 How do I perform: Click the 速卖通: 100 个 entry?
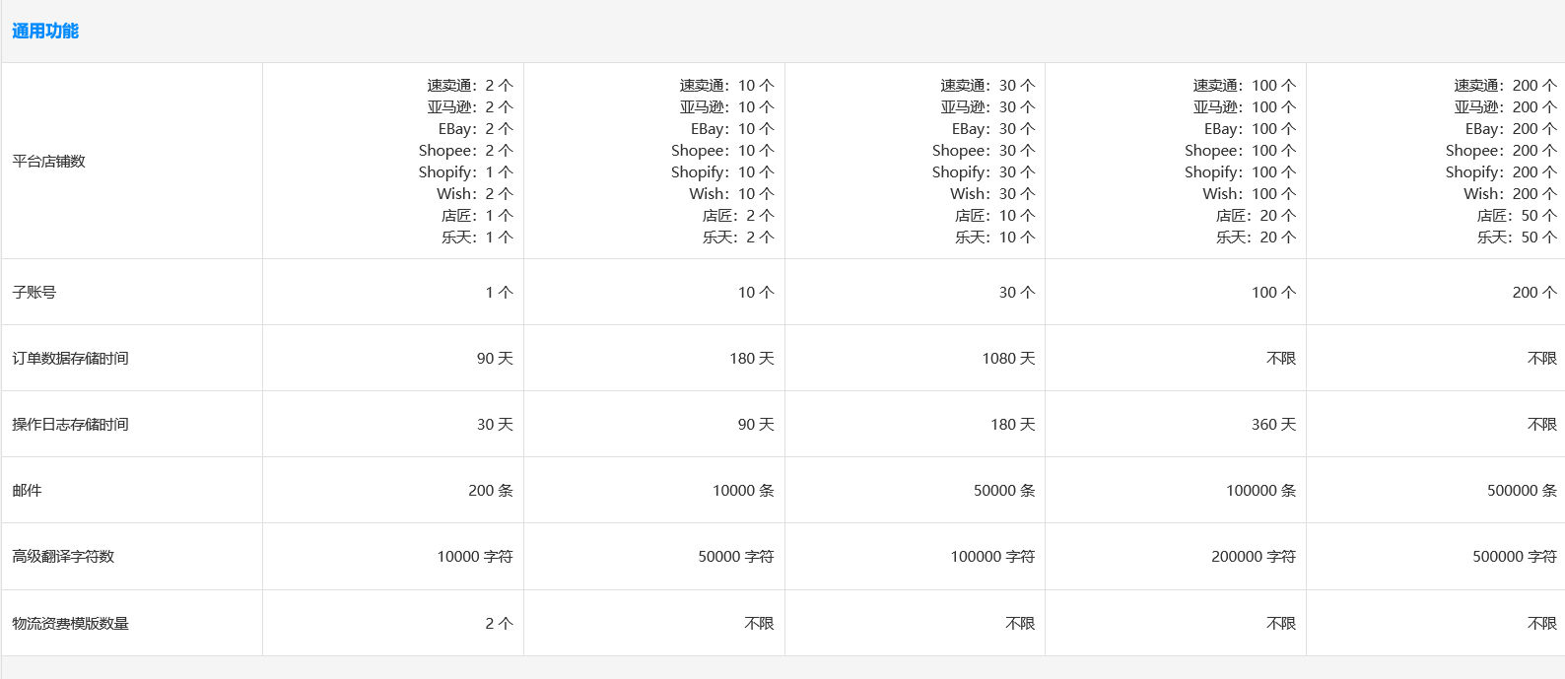tap(1245, 86)
